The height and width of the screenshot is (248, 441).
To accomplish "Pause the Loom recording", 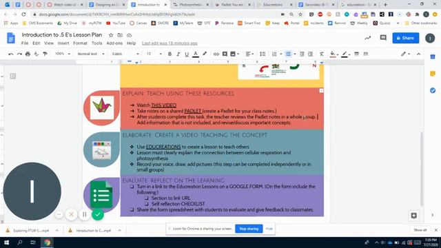I will (x=84, y=214).
